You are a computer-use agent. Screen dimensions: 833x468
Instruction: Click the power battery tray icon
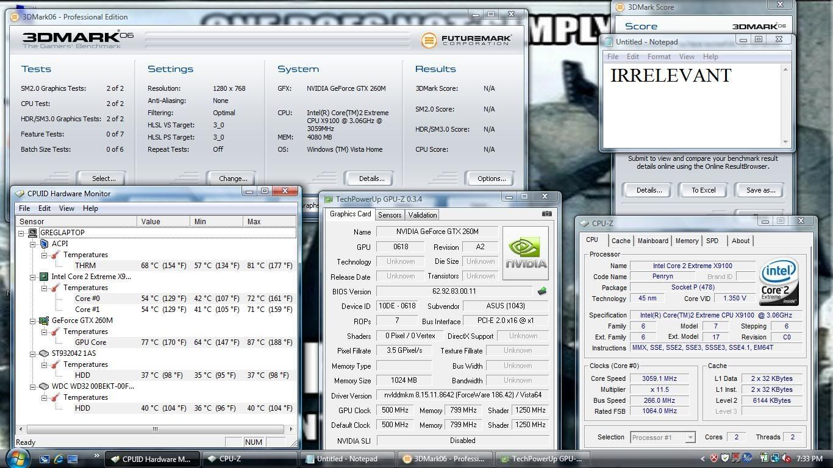(765, 458)
